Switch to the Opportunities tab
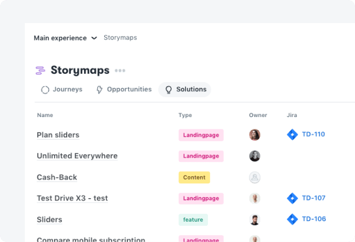 (x=124, y=89)
